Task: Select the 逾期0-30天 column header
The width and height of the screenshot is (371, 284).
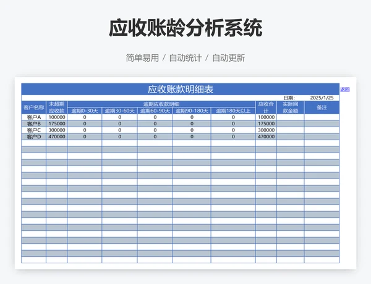Action: pos(85,111)
